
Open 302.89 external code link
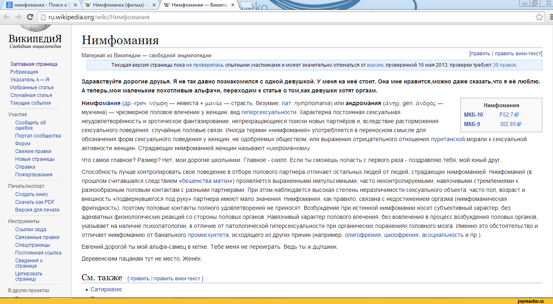(x=510, y=124)
